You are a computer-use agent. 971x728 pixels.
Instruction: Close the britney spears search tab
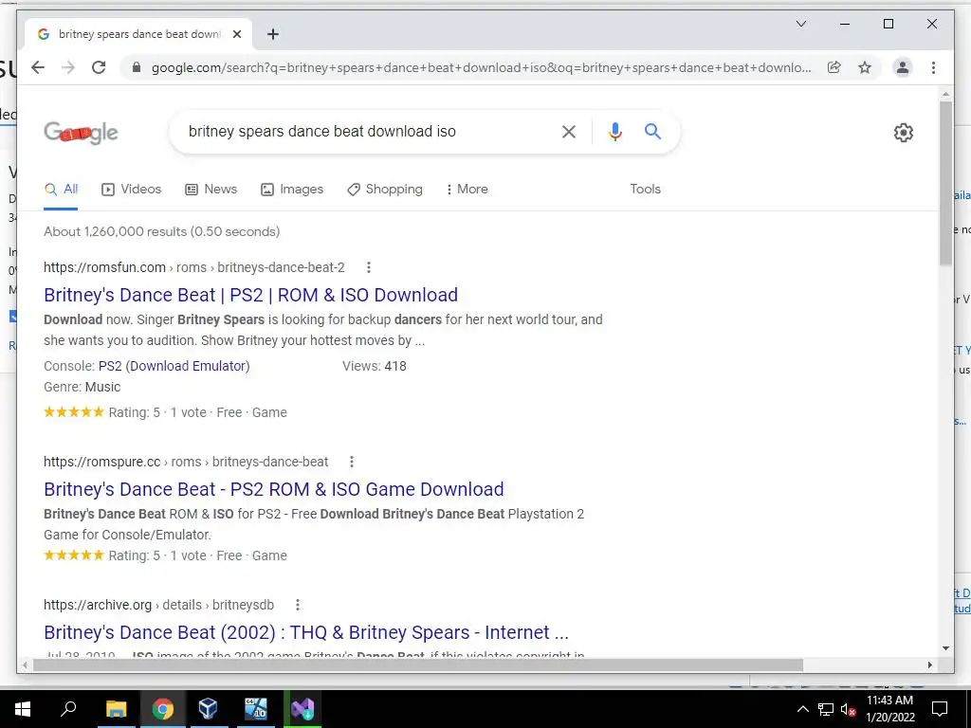pos(236,34)
